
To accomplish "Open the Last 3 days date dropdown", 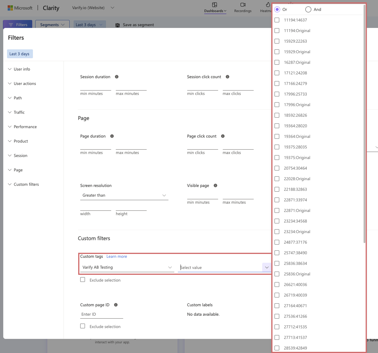I will [90, 25].
